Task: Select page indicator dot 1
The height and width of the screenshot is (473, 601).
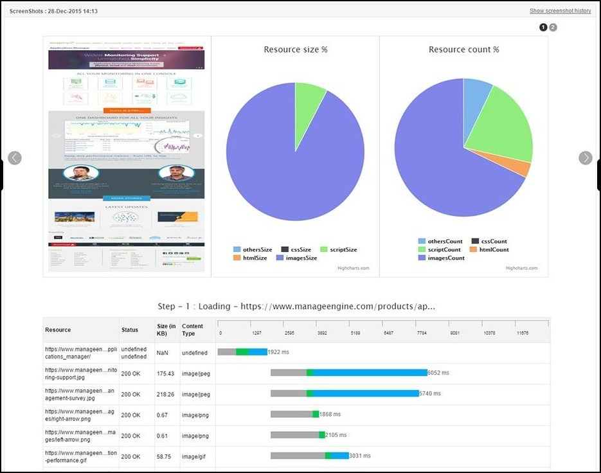Action: tap(543, 27)
